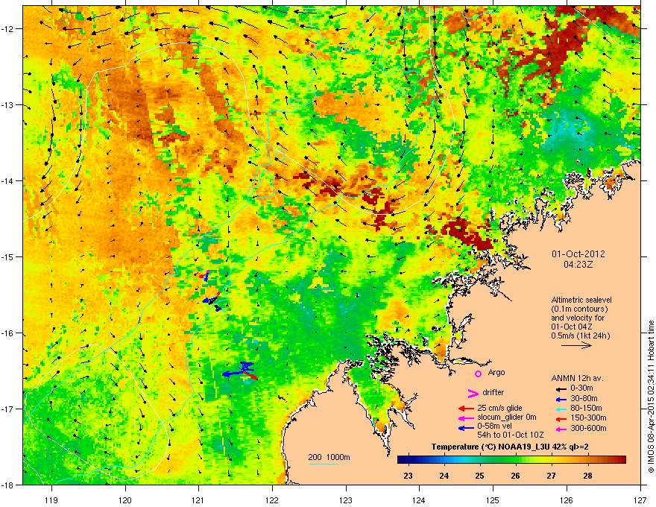Click the temperature color bar near 28 degrees

coord(587,460)
